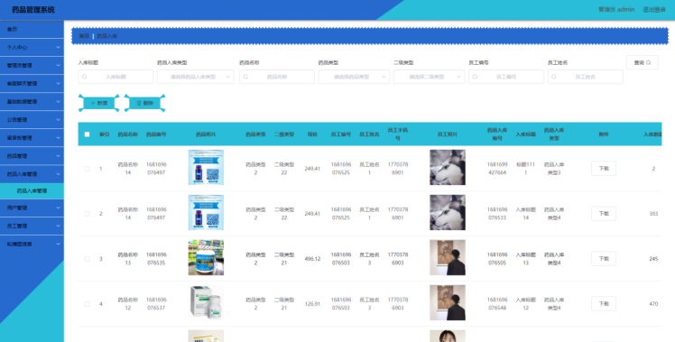Image resolution: width=675 pixels, height=342 pixels.
Task: Click 下载 in row 3
Action: [x=604, y=259]
